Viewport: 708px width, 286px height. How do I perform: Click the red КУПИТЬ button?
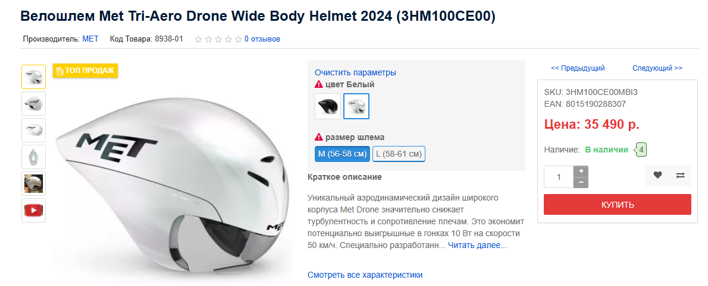click(617, 205)
